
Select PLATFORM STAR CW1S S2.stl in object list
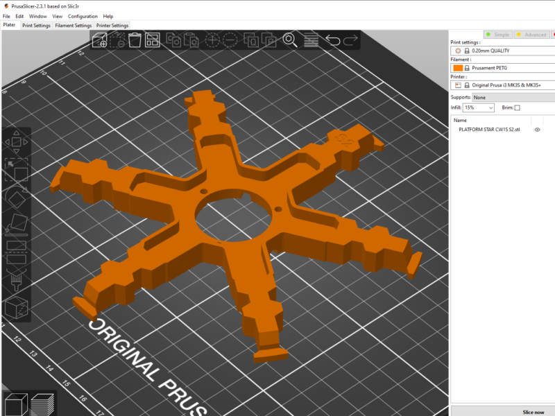tap(490, 130)
